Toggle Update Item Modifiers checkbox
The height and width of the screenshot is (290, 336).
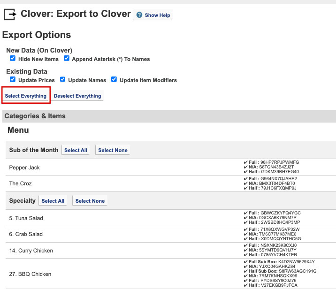114,79
